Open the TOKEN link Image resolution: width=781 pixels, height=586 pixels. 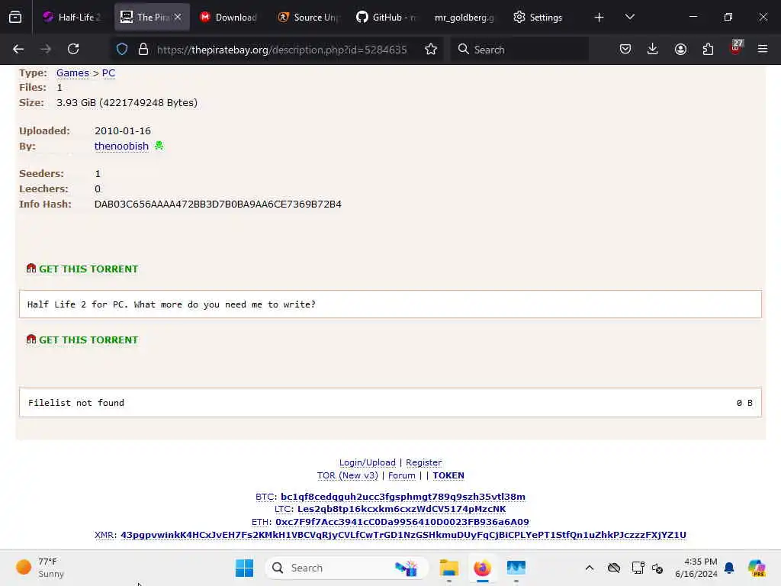pyautogui.click(x=448, y=475)
